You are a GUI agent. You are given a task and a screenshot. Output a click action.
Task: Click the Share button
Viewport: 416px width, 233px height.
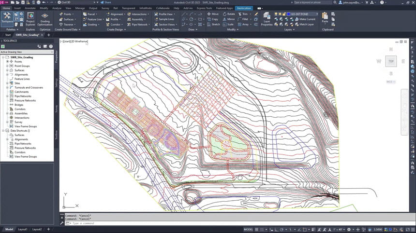coord(106,2)
